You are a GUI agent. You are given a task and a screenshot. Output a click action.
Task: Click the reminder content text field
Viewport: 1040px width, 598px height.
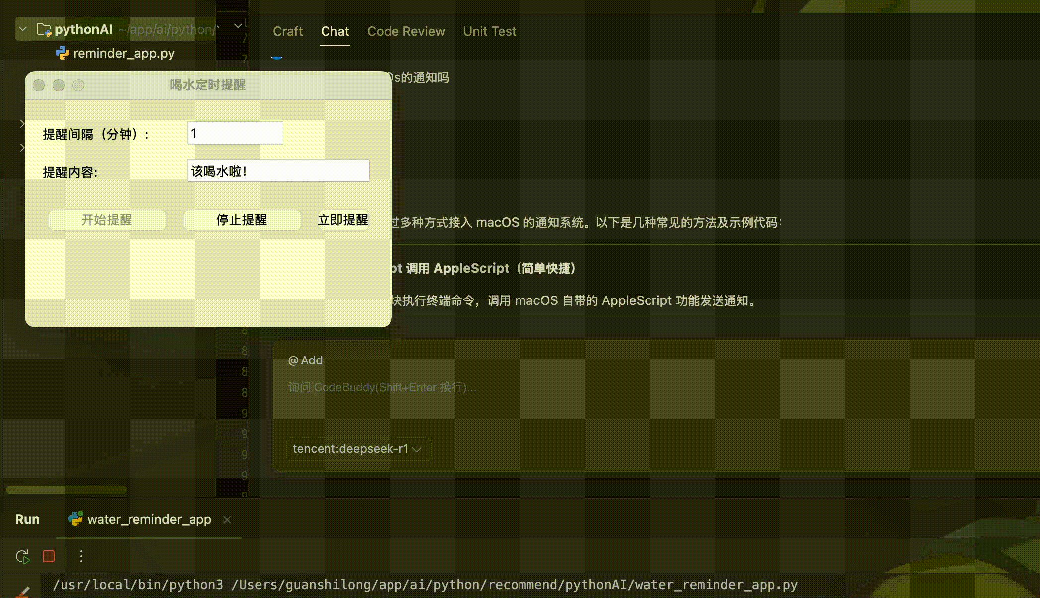(278, 171)
